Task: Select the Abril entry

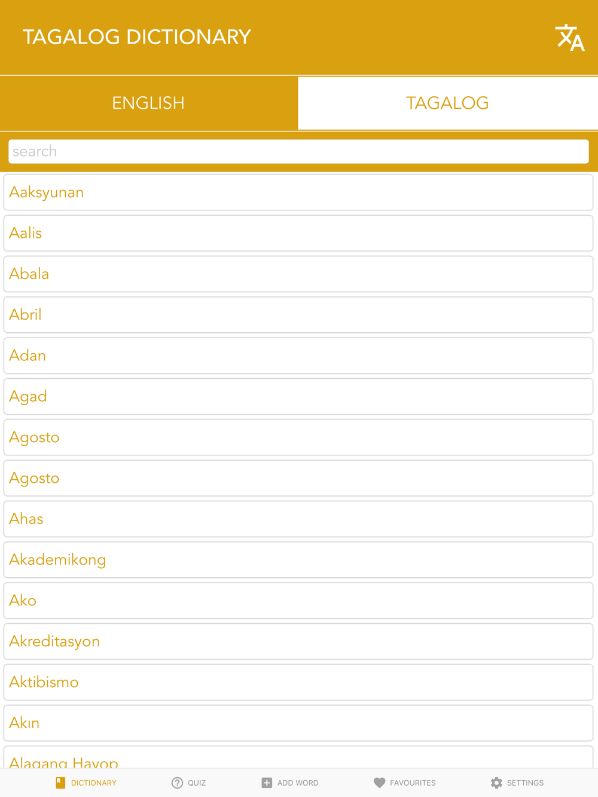Action: (298, 315)
